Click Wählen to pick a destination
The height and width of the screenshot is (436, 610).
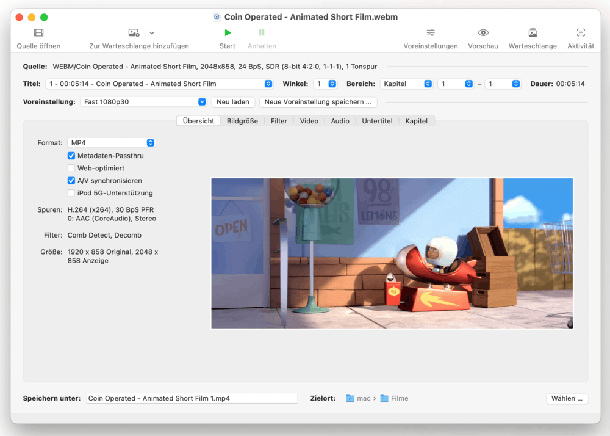567,398
